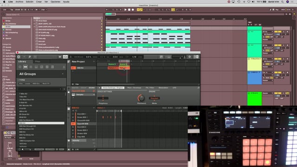Stop playback in Ableton Live transport
Screen dimensions: 297x167
tap(129, 10)
